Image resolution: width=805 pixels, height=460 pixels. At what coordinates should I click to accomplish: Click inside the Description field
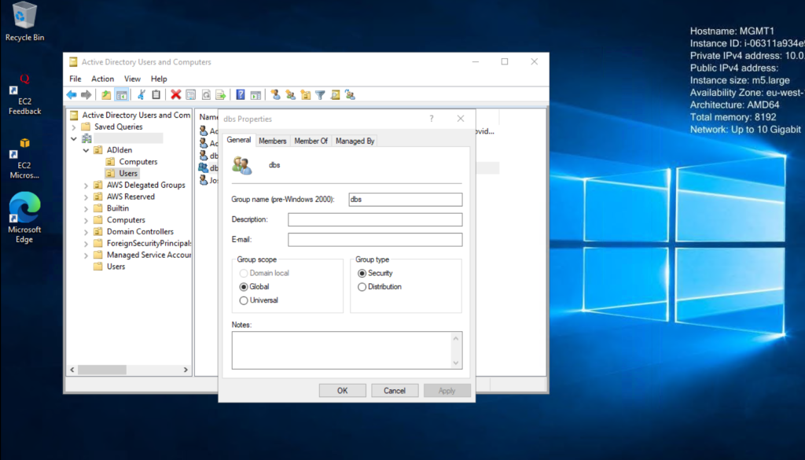pyautogui.click(x=375, y=219)
